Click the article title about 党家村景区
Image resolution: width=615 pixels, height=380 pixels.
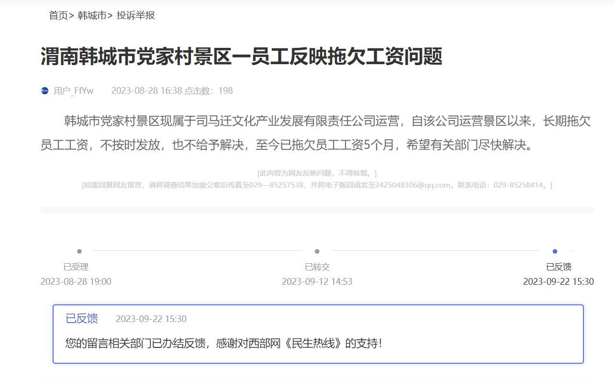pos(241,56)
